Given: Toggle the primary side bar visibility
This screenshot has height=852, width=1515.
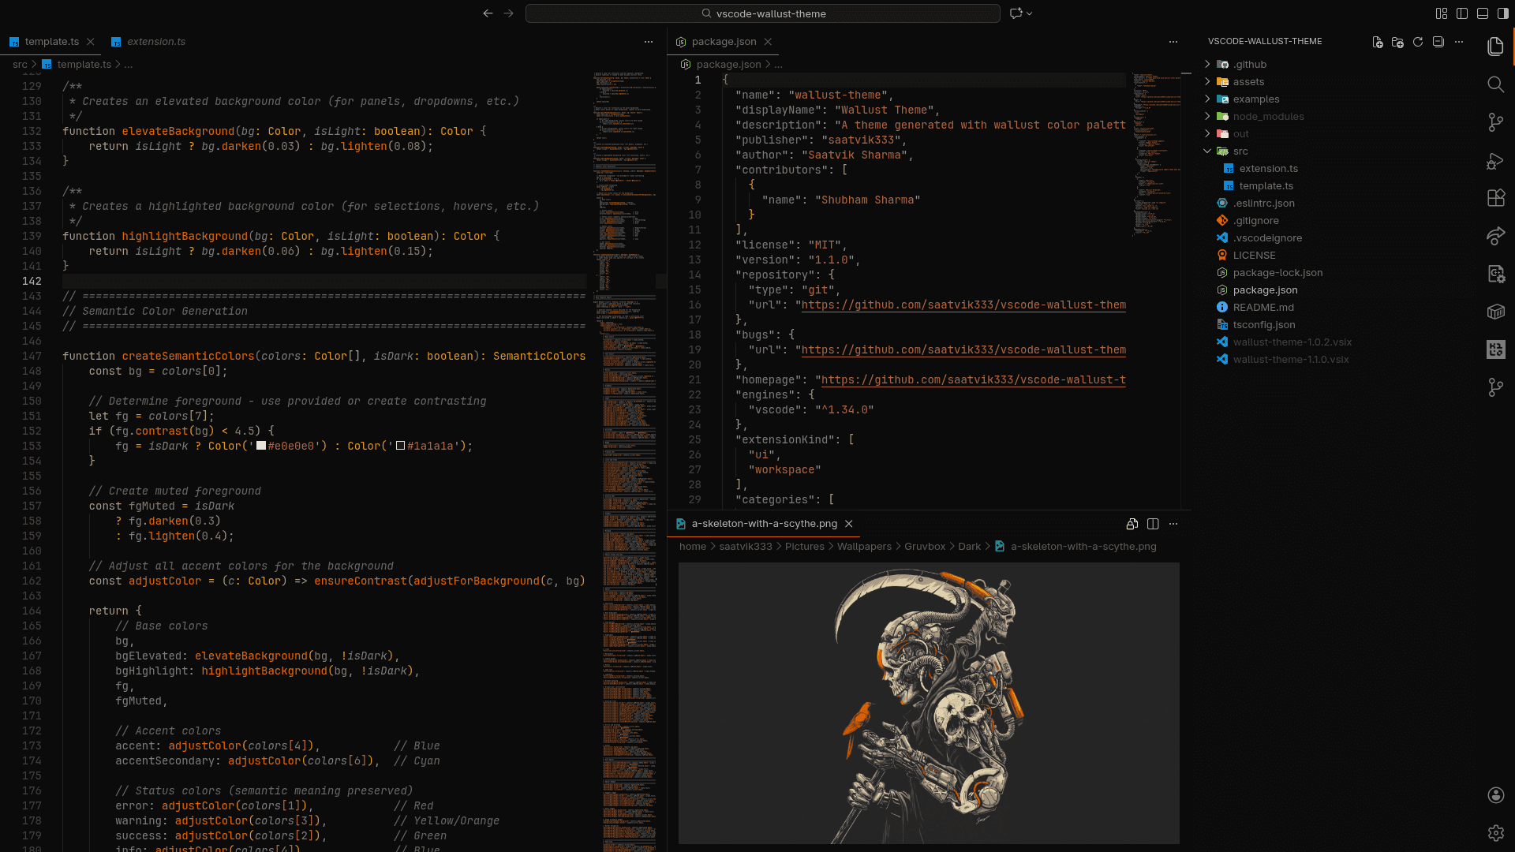Looking at the screenshot, I should (x=1462, y=13).
